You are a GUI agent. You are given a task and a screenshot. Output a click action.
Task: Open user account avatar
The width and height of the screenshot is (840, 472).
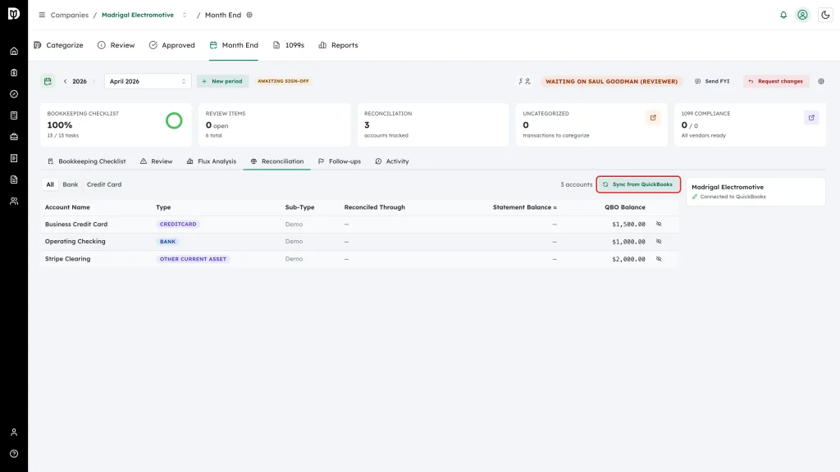tap(802, 15)
